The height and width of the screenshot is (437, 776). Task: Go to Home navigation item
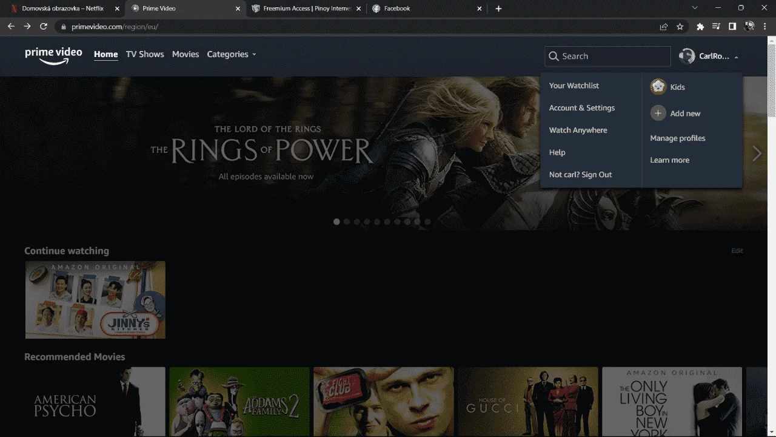point(105,54)
